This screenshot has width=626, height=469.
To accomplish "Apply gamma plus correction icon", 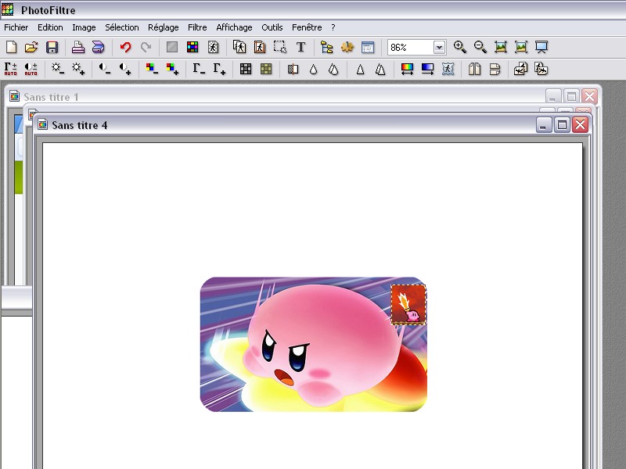I will click(219, 69).
